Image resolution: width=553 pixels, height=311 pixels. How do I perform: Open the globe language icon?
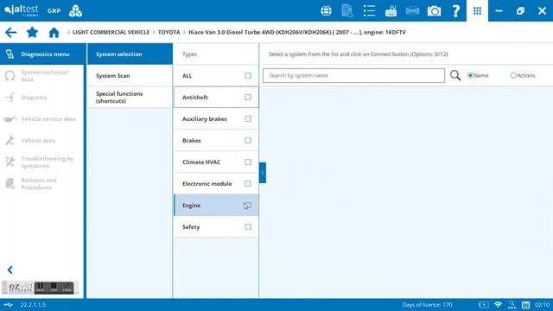(x=326, y=11)
